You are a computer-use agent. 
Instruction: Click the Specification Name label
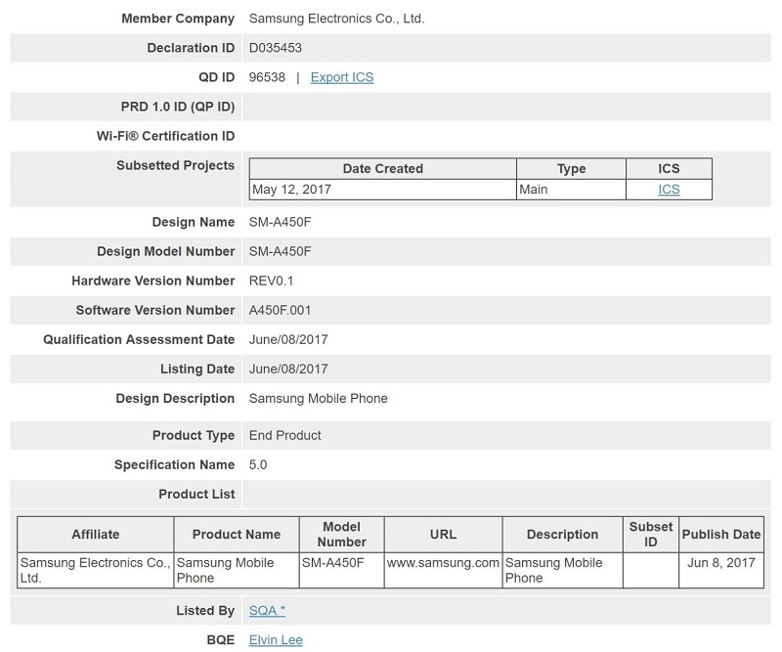pyautogui.click(x=174, y=465)
